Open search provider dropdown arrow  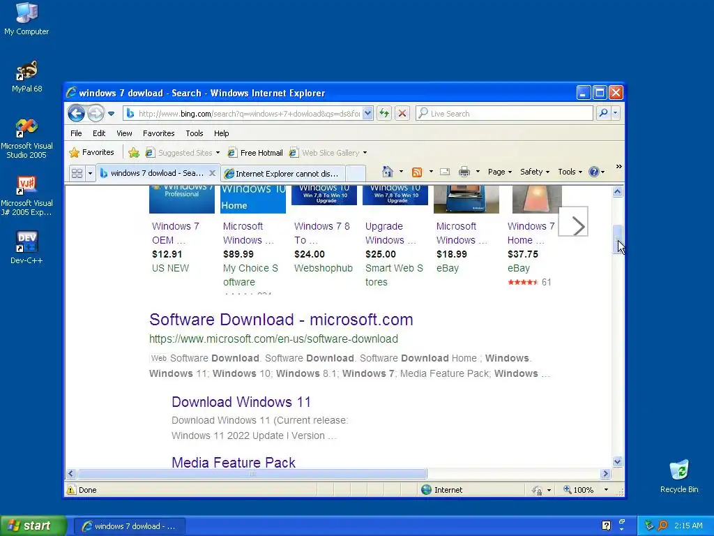(x=616, y=113)
